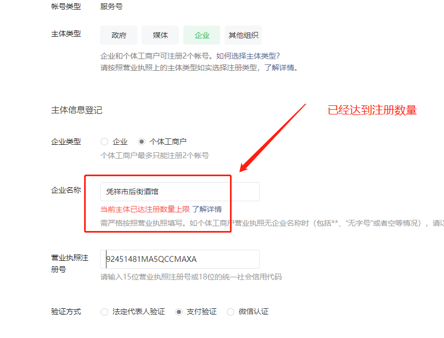Click the 服务号 account type value
Image resolution: width=444 pixels, height=338 pixels.
click(111, 6)
